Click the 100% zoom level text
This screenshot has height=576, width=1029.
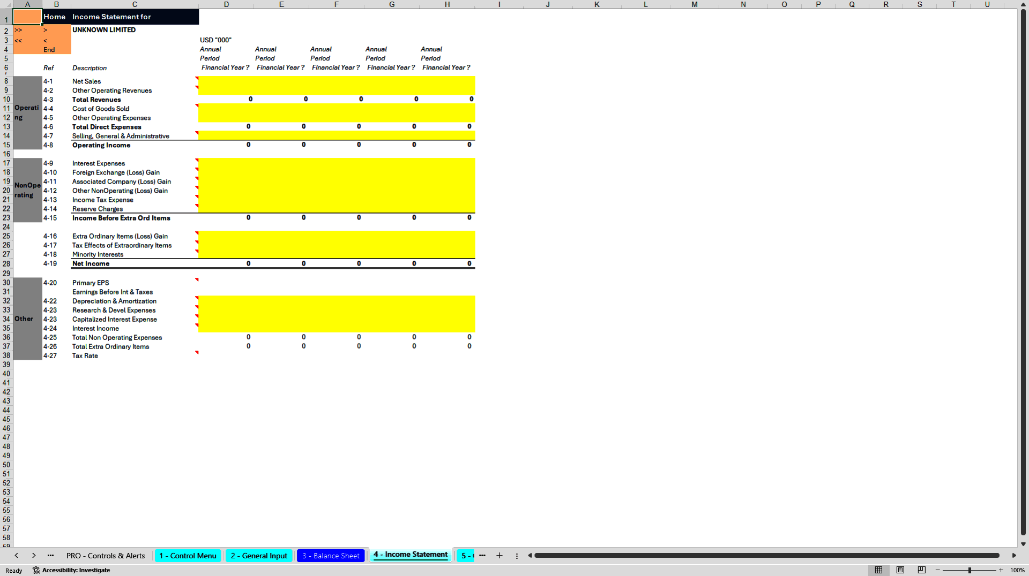tap(1017, 570)
